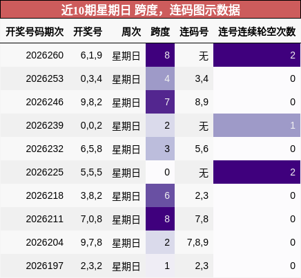Select the 周次 column header

coord(131,32)
